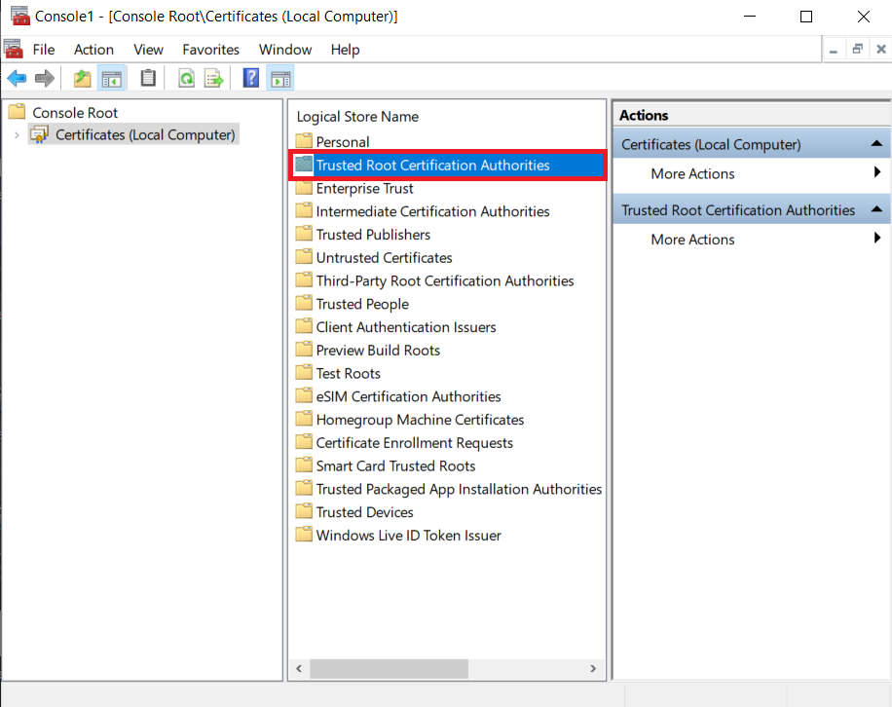Viewport: 892px width, 707px height.
Task: Close the inner console child window
Action: [x=881, y=50]
